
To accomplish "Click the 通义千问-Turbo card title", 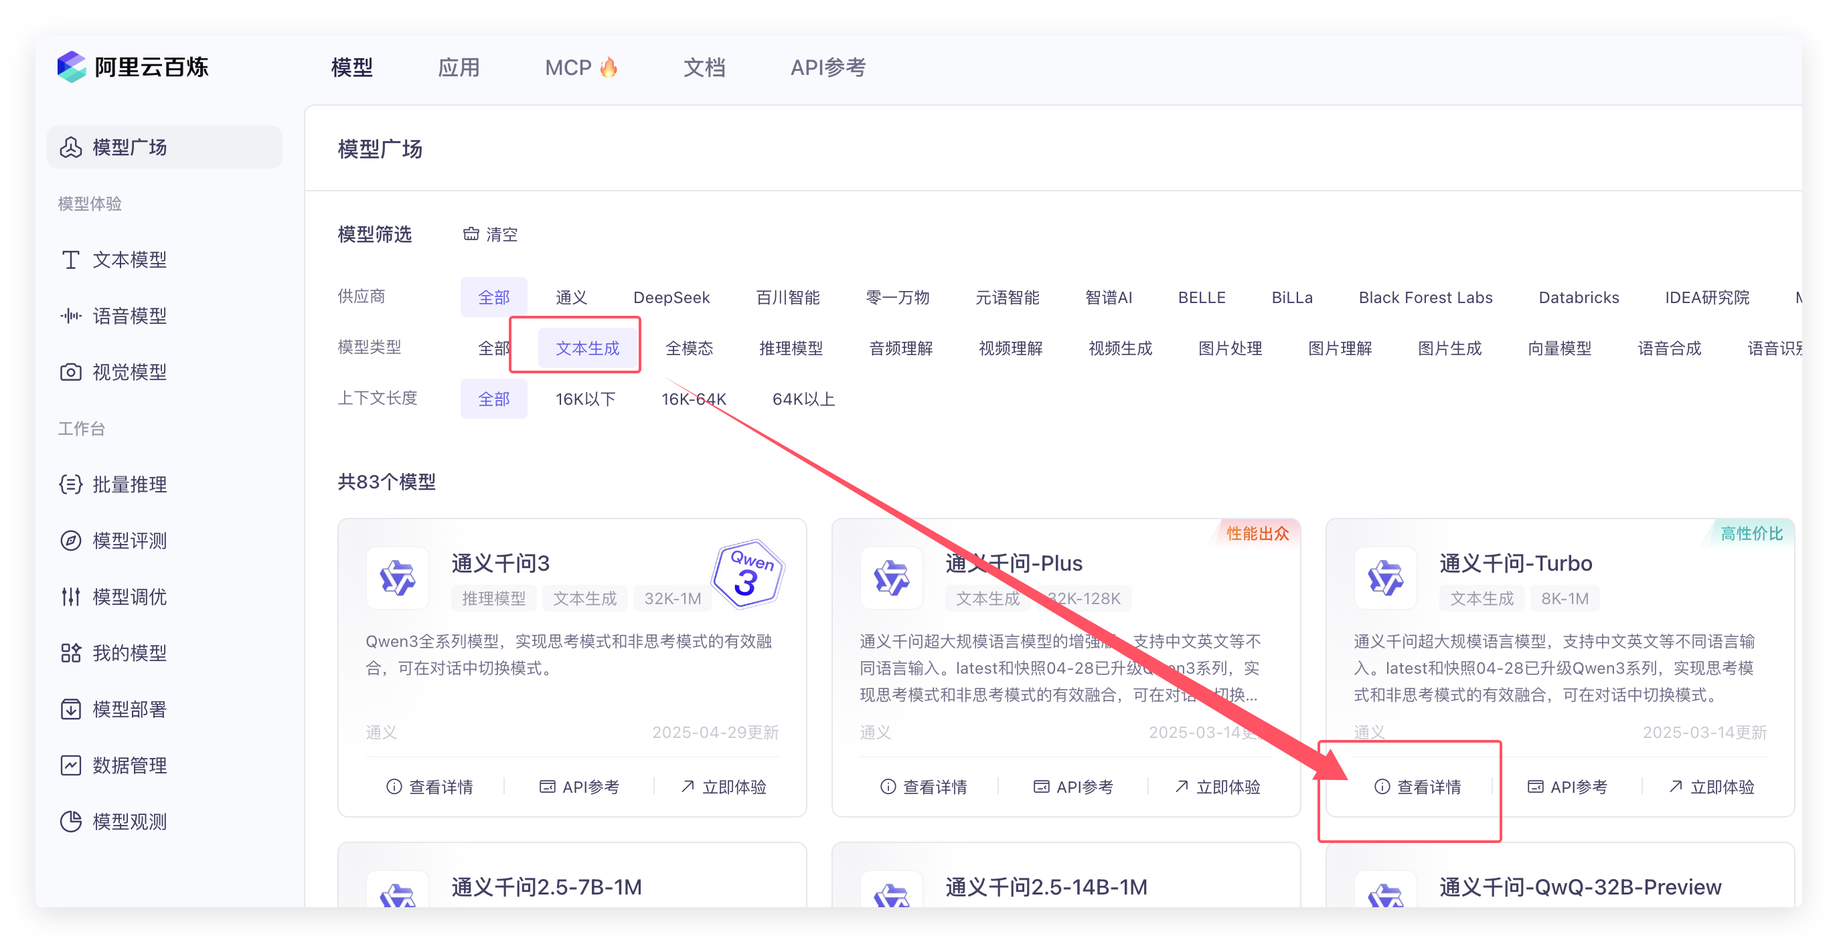I will click(1516, 563).
